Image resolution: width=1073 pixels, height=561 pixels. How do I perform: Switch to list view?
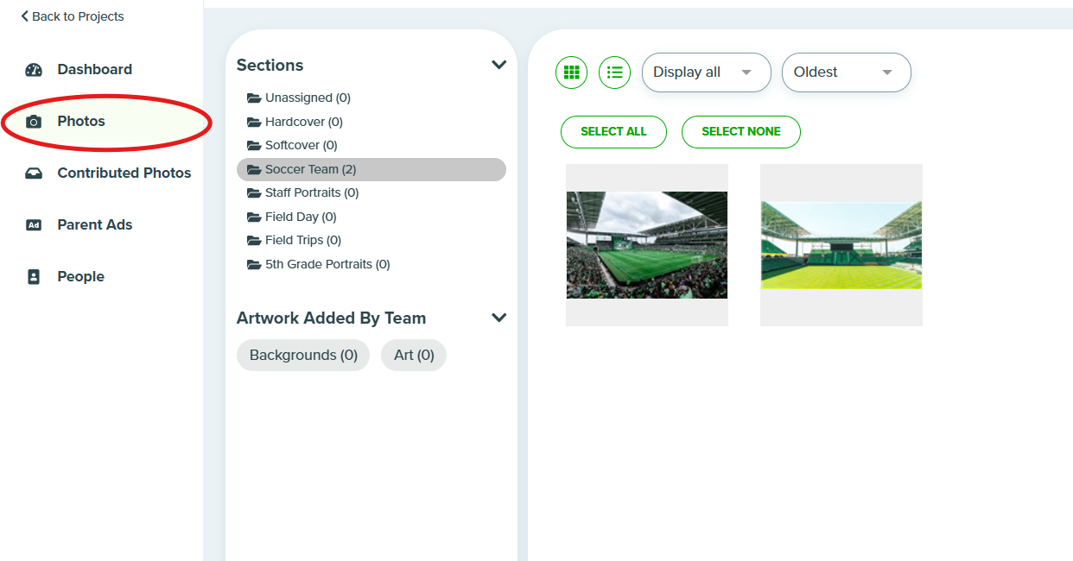click(x=614, y=72)
